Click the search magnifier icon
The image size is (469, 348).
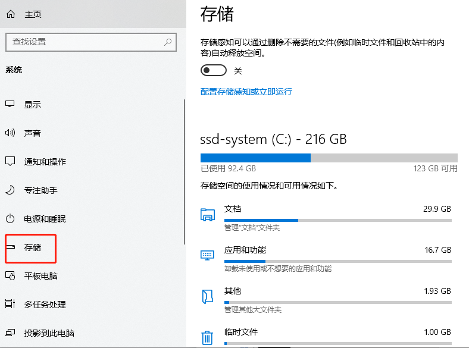pyautogui.click(x=168, y=42)
